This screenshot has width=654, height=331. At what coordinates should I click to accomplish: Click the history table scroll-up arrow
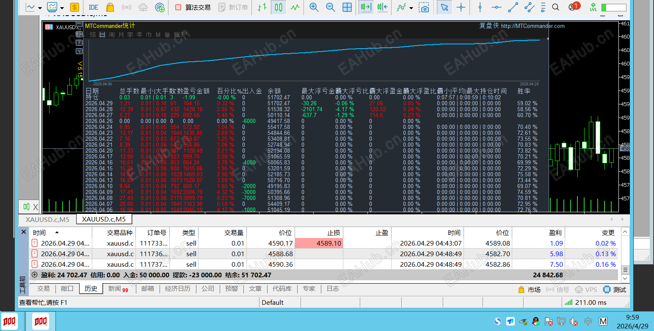[625, 232]
